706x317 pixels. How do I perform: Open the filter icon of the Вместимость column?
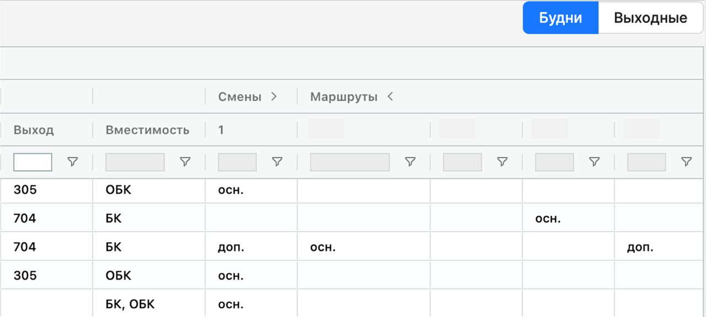pyautogui.click(x=185, y=162)
